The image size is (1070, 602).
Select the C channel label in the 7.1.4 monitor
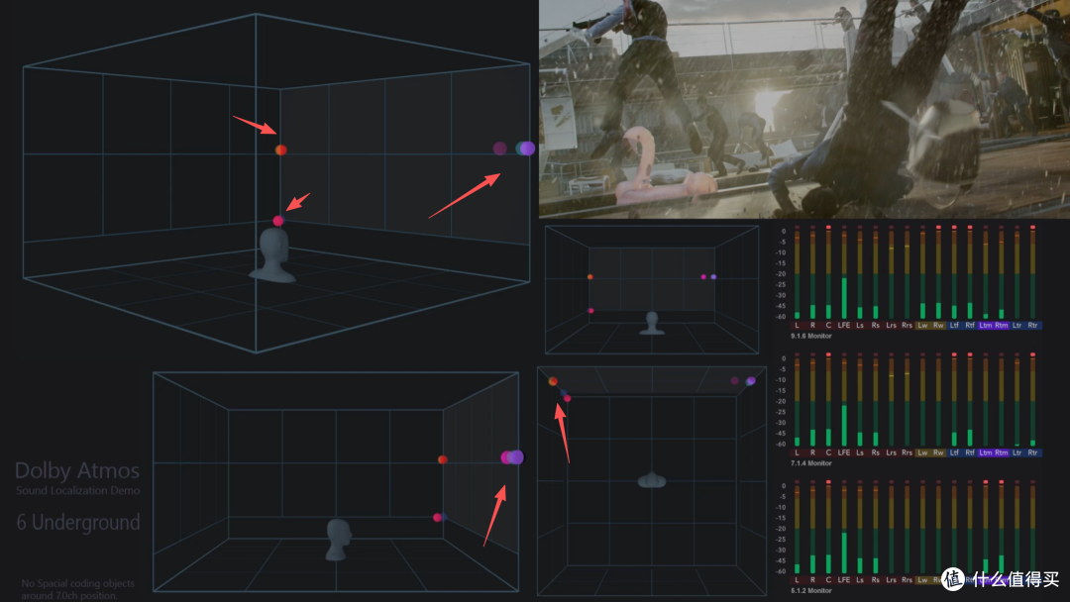click(828, 452)
